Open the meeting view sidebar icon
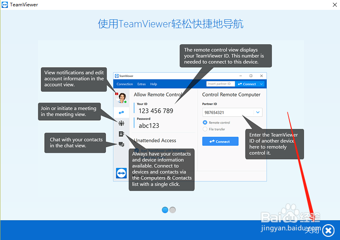 [x=122, y=123]
